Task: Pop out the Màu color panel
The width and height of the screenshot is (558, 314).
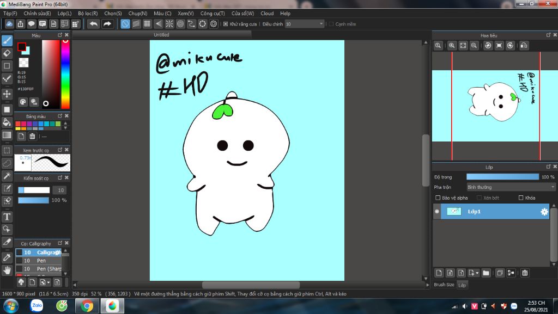Action: tap(60, 35)
